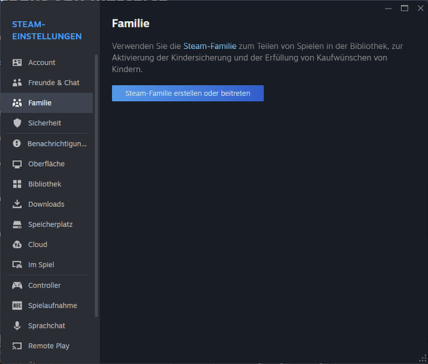The image size is (428, 364).
Task: Click the Remote Play cast icon
Action: coord(17,346)
